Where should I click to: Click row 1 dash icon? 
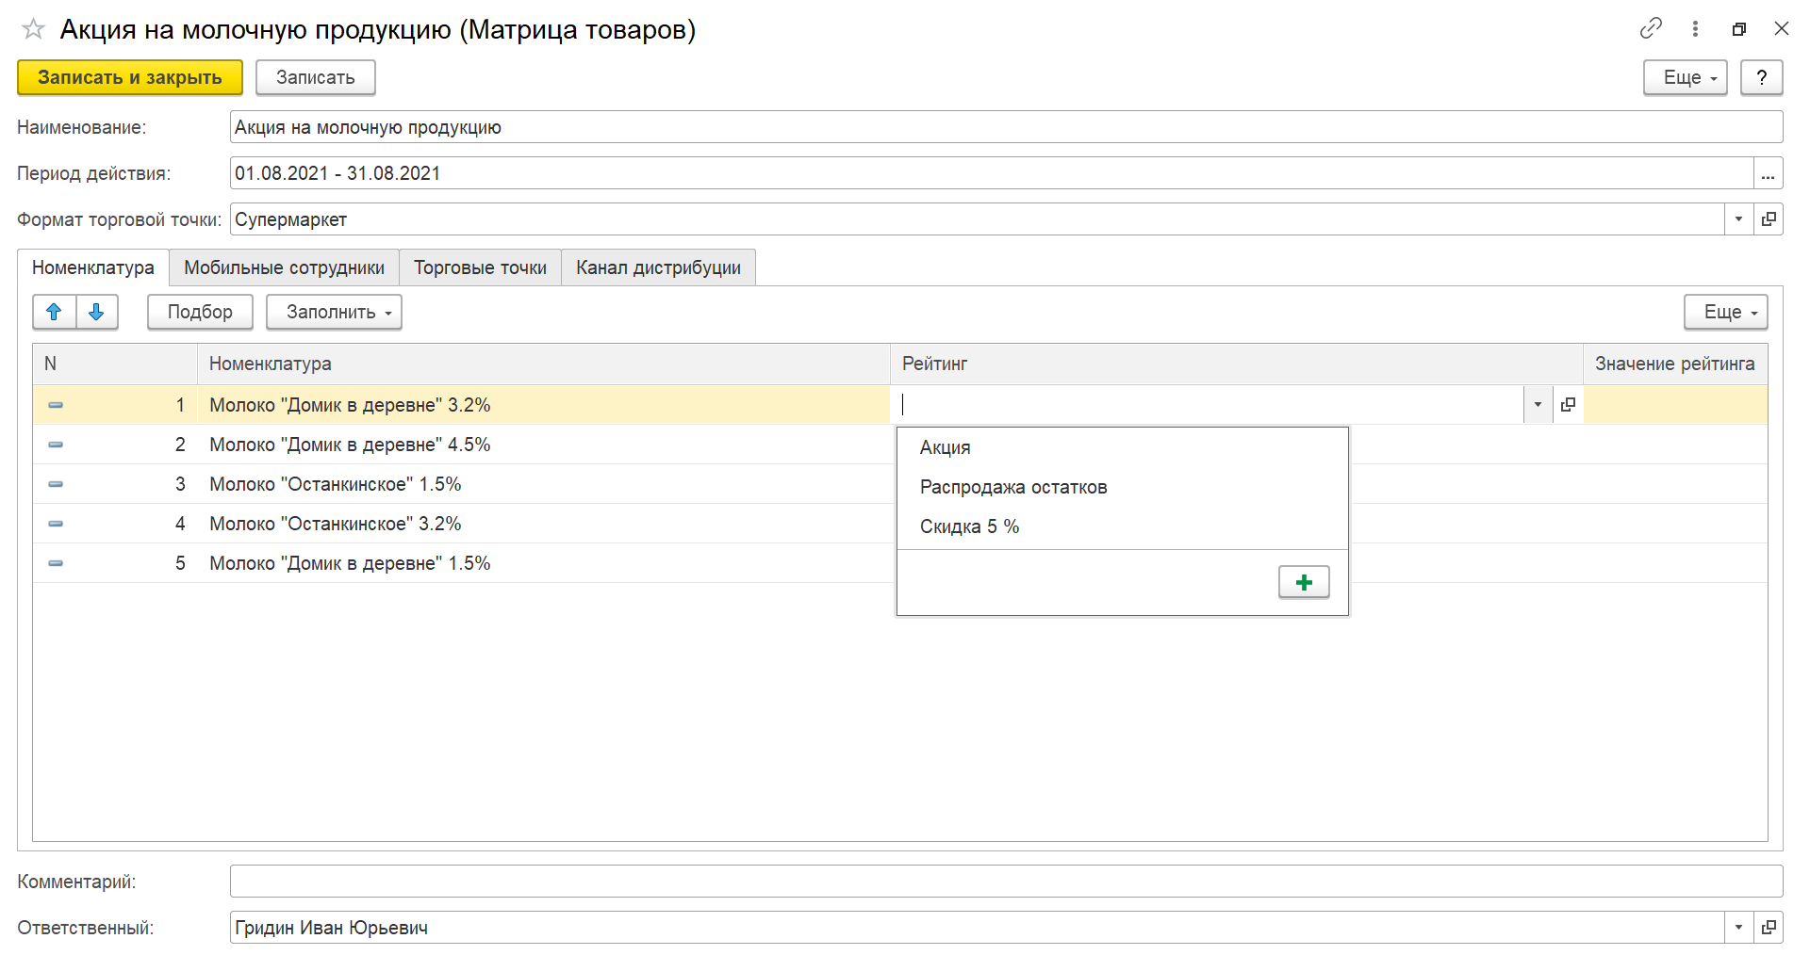[x=56, y=405]
